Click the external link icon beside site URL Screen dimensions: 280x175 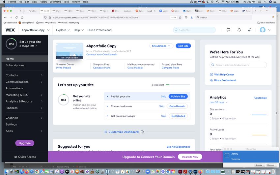pos(130,51)
